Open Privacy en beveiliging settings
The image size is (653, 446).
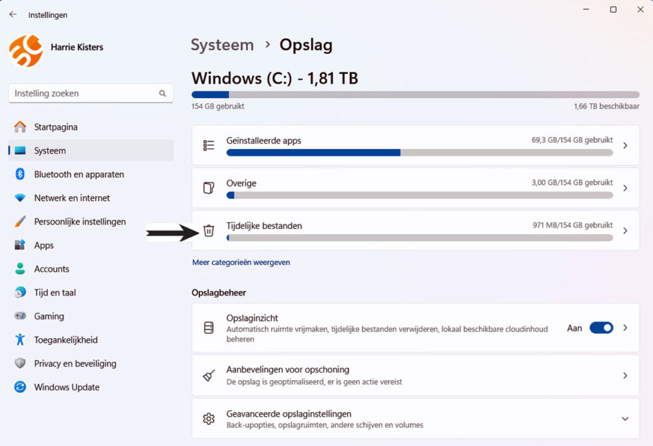click(x=75, y=363)
